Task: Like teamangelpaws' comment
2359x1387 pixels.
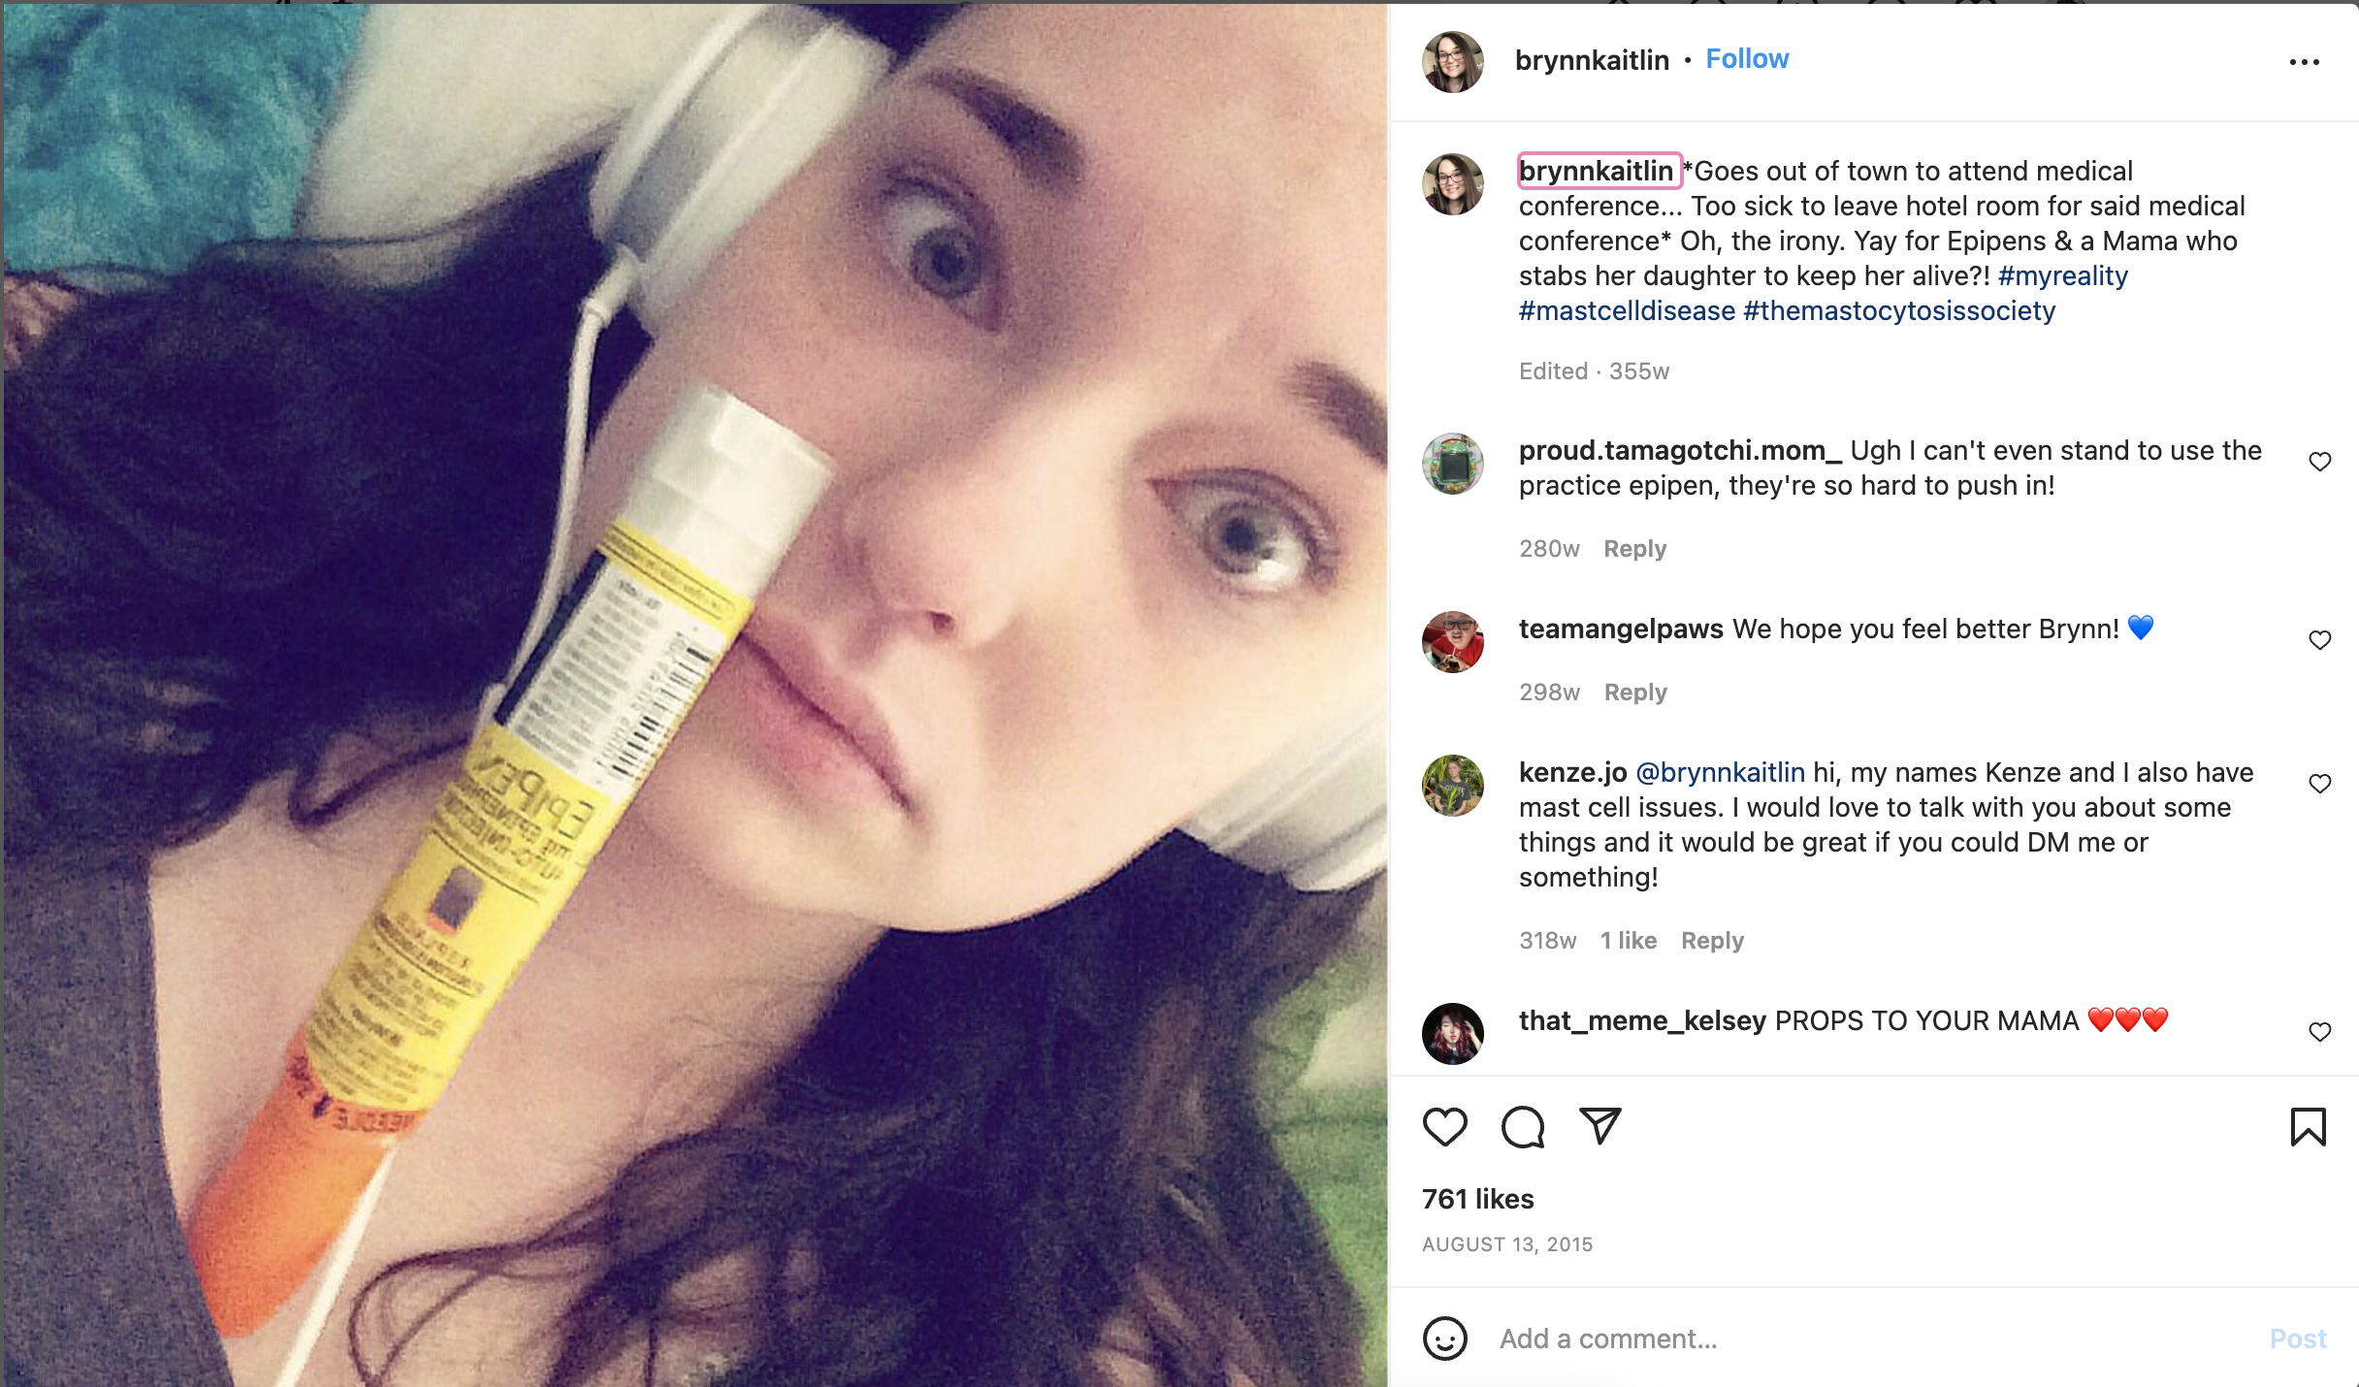Action: tap(2319, 640)
